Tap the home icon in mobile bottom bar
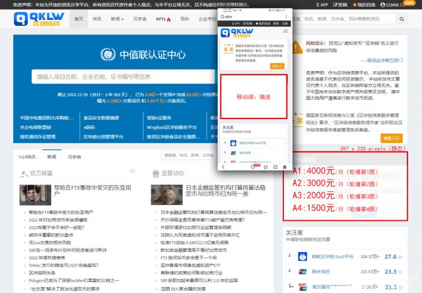Image resolution: width=422 pixels, height=293 pixels. click(285, 167)
